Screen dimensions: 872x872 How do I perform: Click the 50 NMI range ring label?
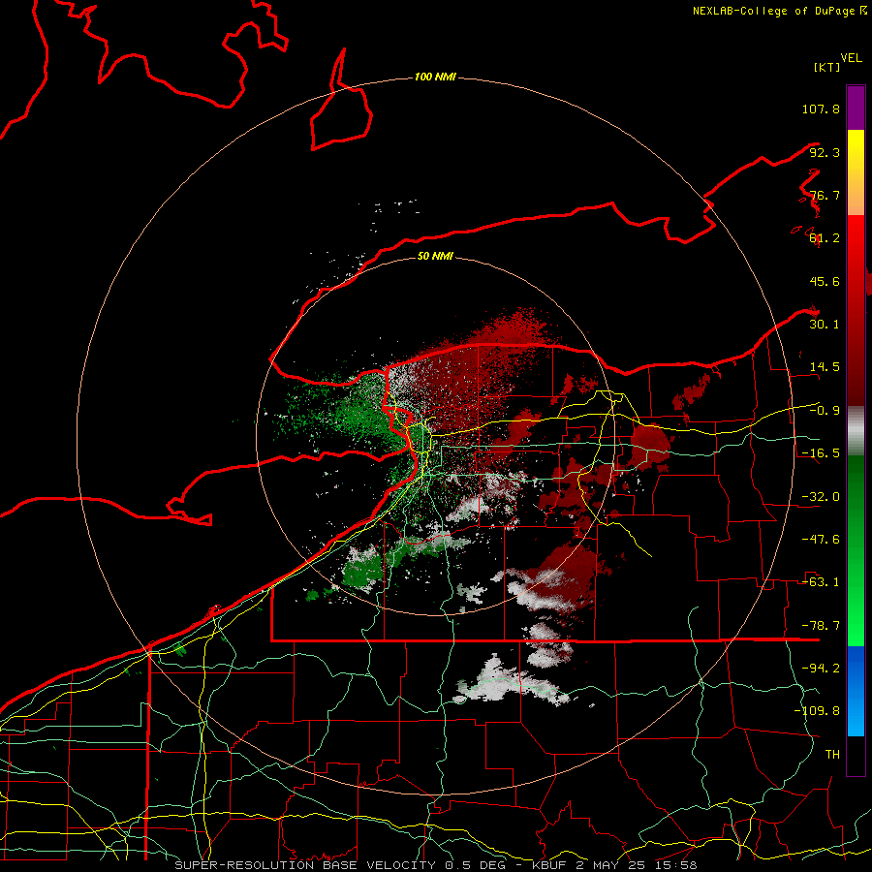pyautogui.click(x=435, y=256)
